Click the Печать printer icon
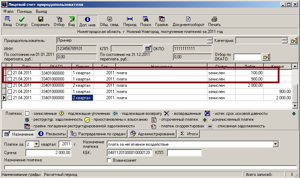The width and height of the screenshot is (300, 178). [x=214, y=22]
